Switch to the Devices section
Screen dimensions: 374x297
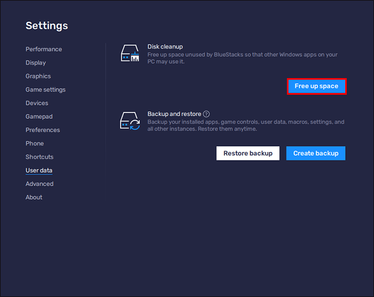37,103
